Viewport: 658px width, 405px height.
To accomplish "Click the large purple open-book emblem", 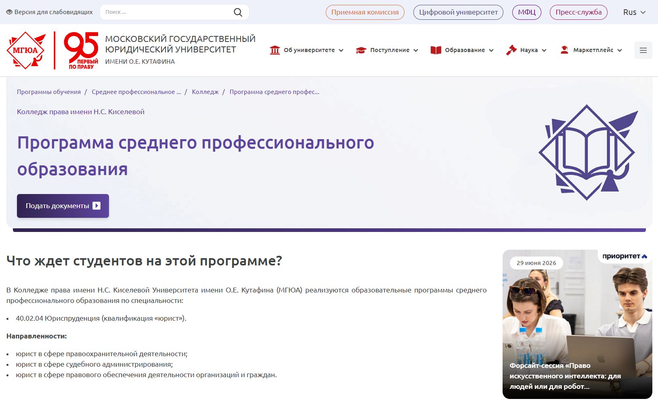I will pos(588,152).
